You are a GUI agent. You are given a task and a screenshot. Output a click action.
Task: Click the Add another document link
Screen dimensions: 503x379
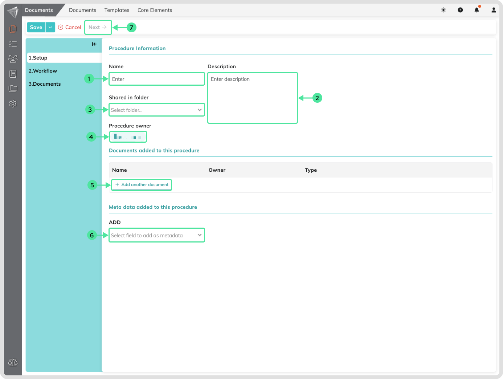(x=142, y=185)
